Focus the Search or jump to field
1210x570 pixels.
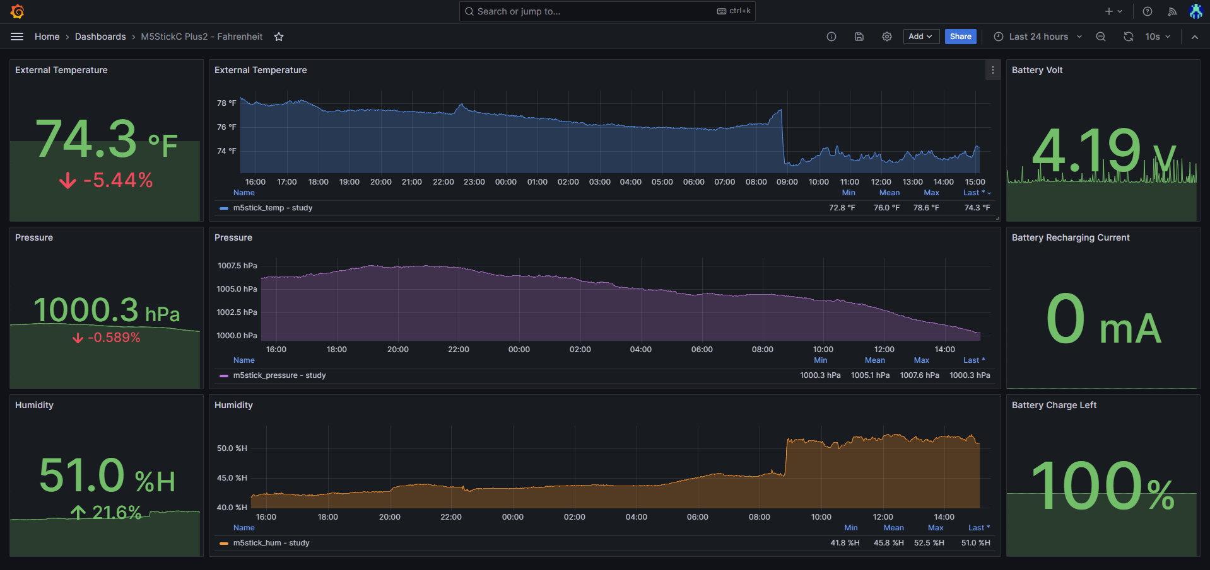(x=593, y=11)
